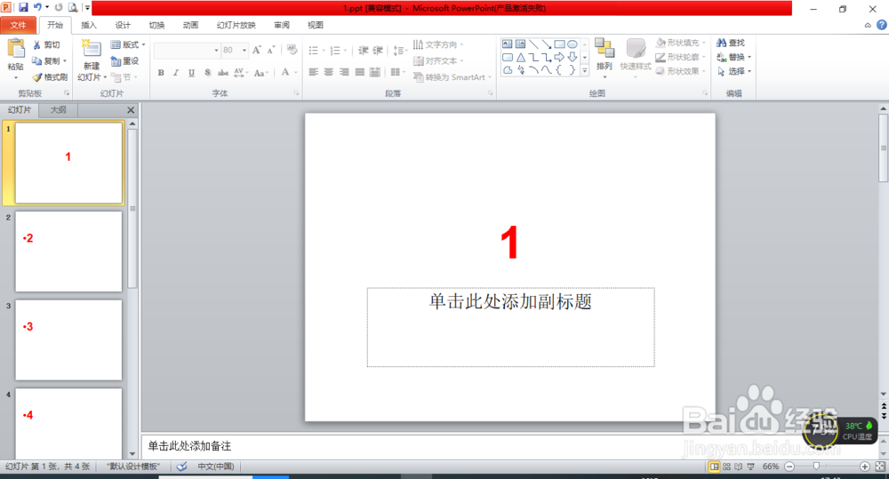Align text left in paragraph group

coord(313,73)
